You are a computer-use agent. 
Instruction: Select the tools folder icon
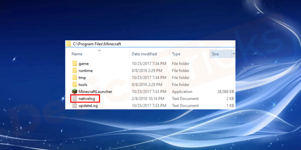[75, 84]
